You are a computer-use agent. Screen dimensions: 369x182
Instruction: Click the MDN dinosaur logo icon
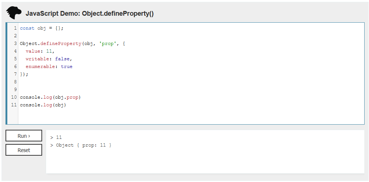click(x=14, y=13)
